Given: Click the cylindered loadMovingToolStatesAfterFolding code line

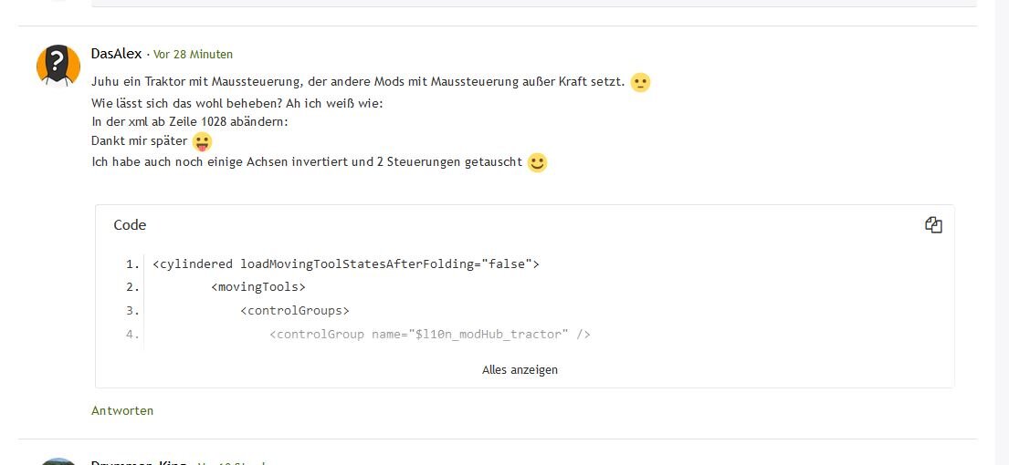Looking at the screenshot, I should (346, 264).
